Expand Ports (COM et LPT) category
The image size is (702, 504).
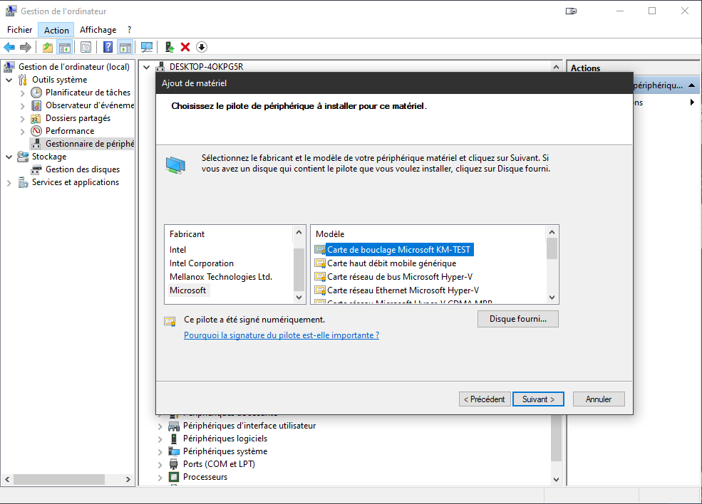click(x=160, y=465)
